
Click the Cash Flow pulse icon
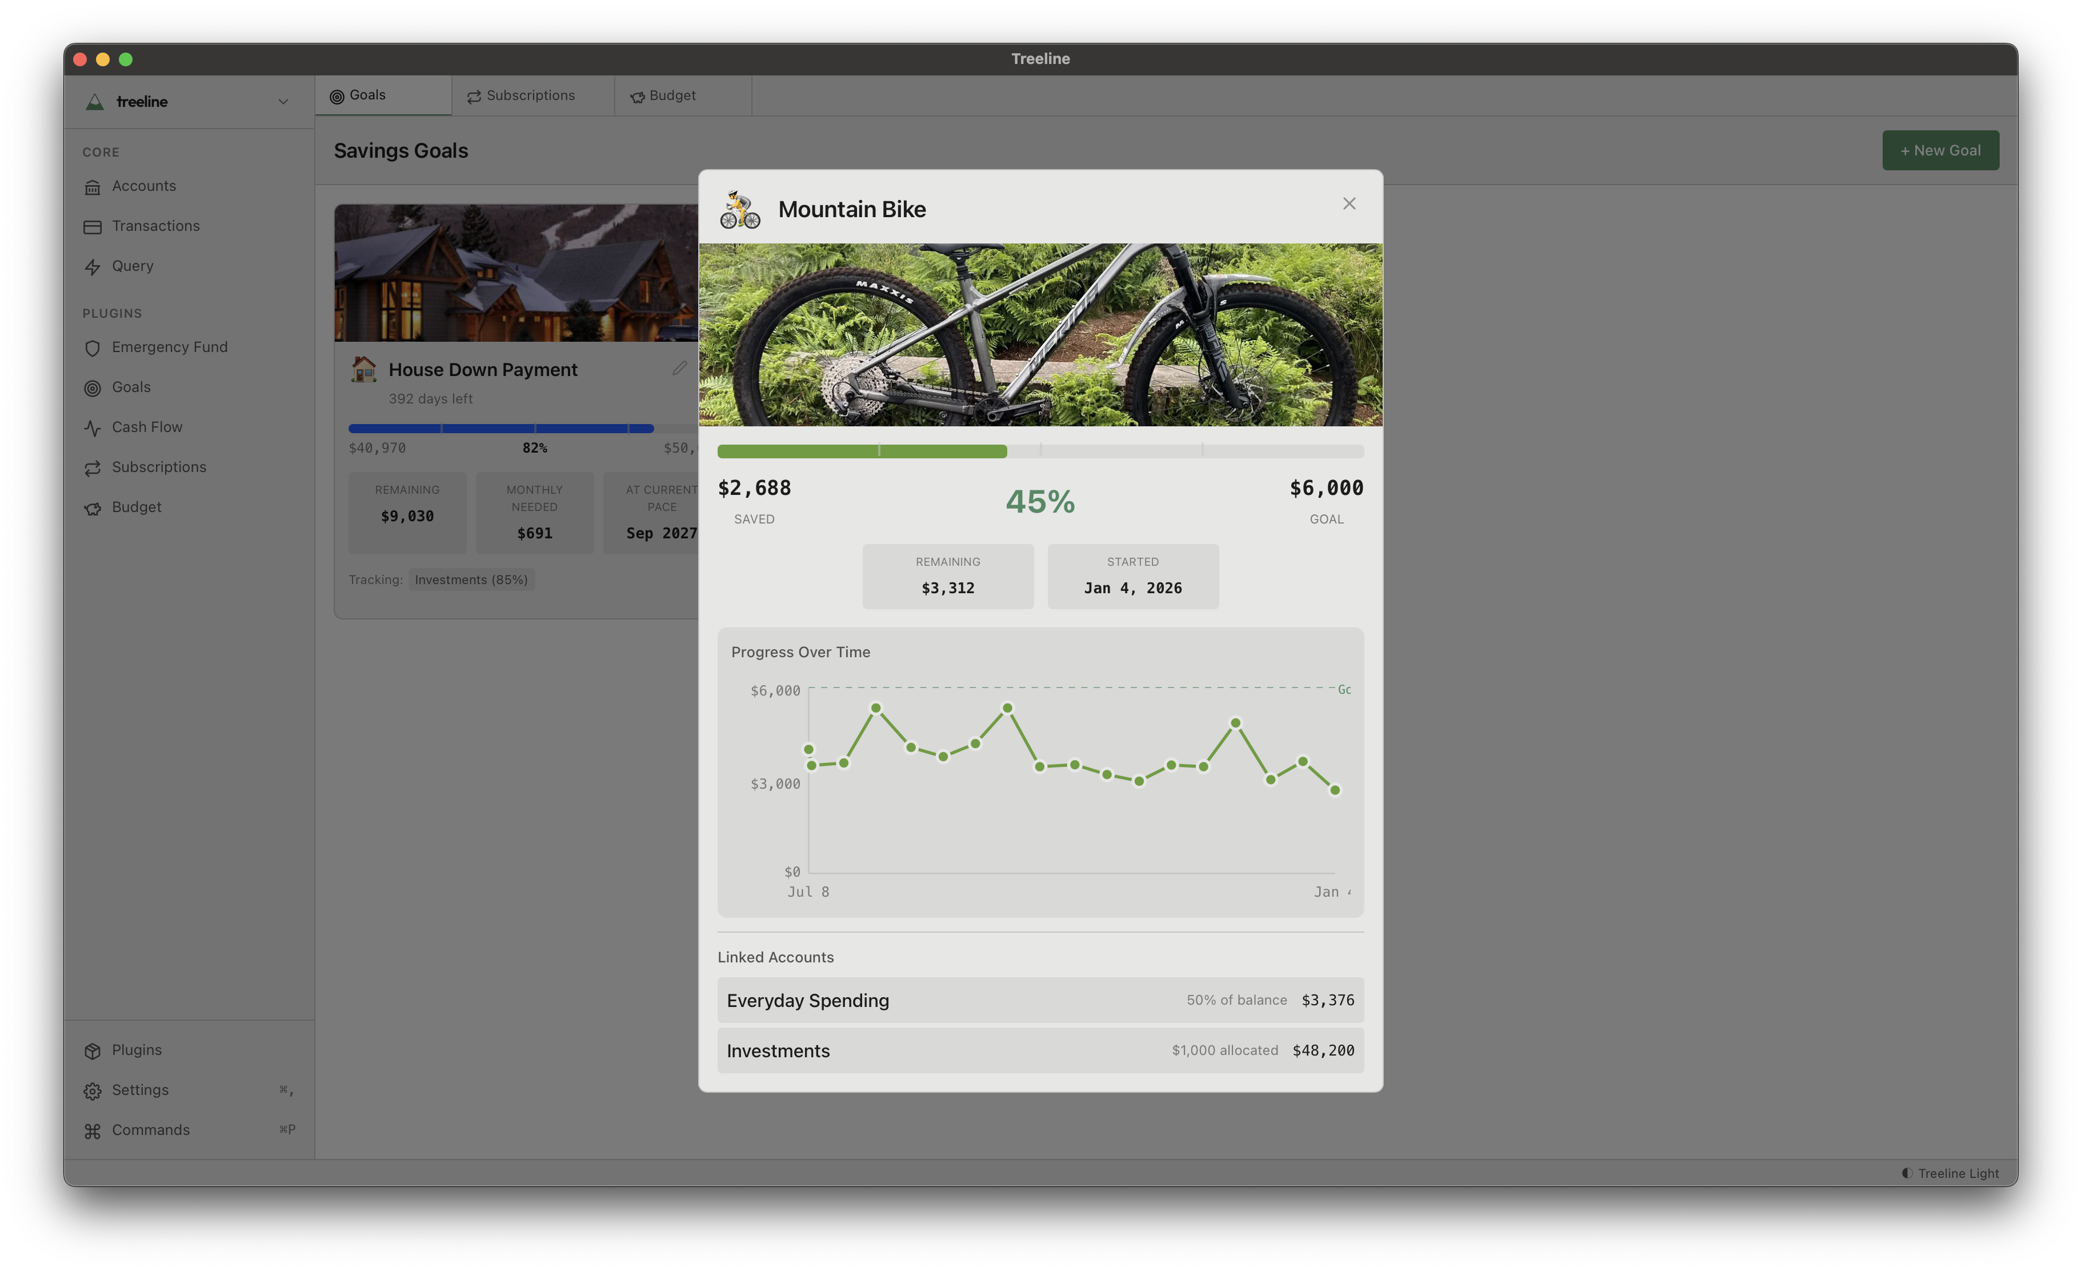(92, 427)
